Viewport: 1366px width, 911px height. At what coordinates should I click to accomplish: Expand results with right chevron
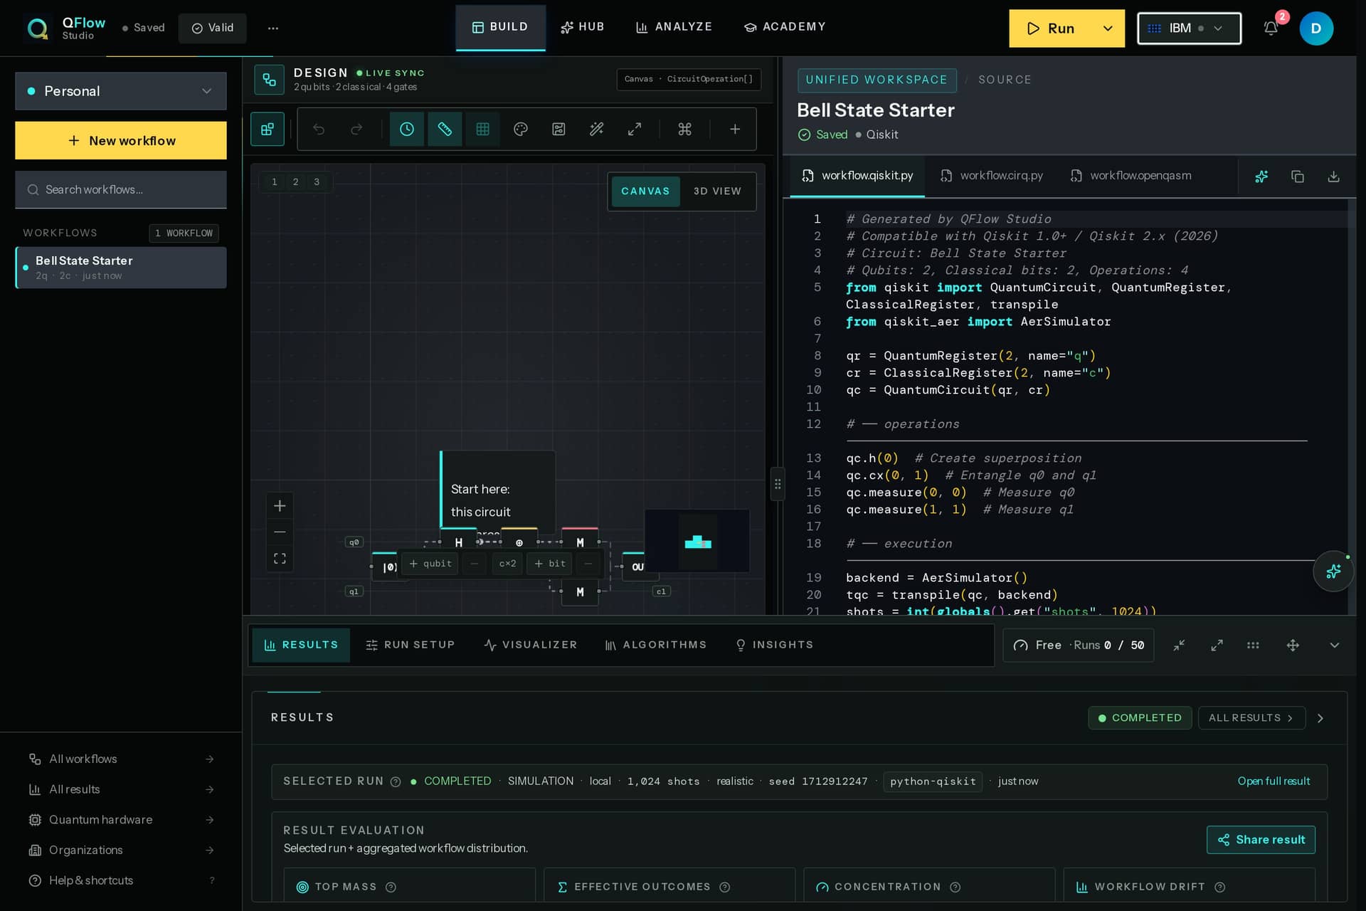pyautogui.click(x=1320, y=718)
